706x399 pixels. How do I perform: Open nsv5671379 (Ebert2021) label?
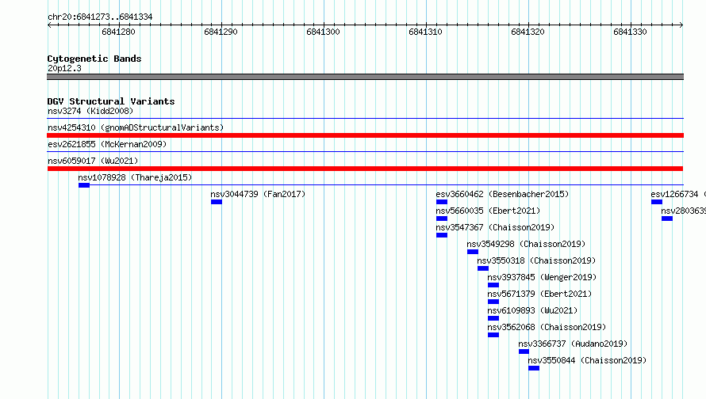(x=539, y=294)
